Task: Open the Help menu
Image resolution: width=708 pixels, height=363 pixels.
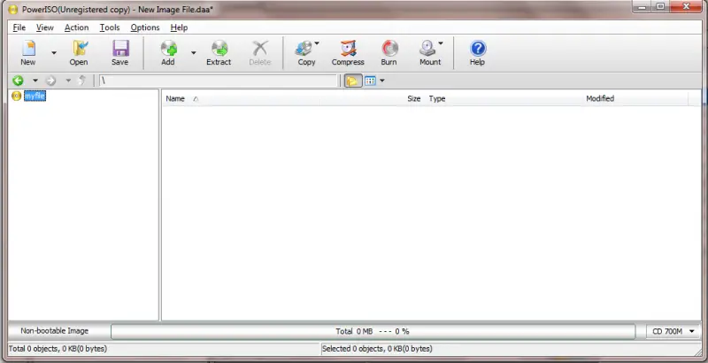Action: pyautogui.click(x=179, y=27)
